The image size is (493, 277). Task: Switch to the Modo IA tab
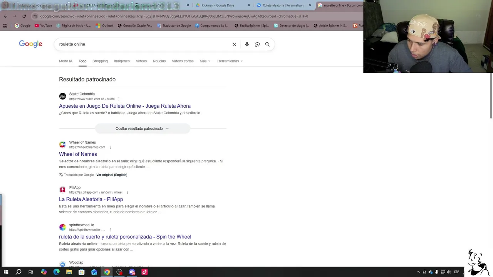pos(65,61)
